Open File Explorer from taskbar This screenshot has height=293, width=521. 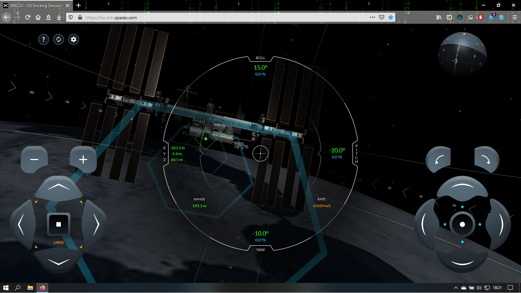pyautogui.click(x=30, y=288)
